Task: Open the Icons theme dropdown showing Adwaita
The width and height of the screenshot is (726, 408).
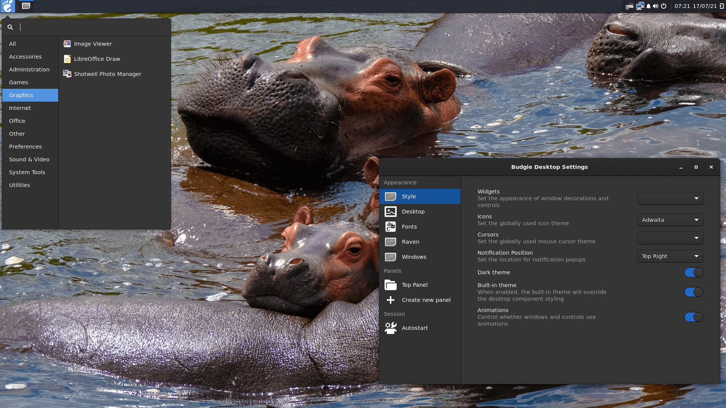Action: [x=670, y=220]
